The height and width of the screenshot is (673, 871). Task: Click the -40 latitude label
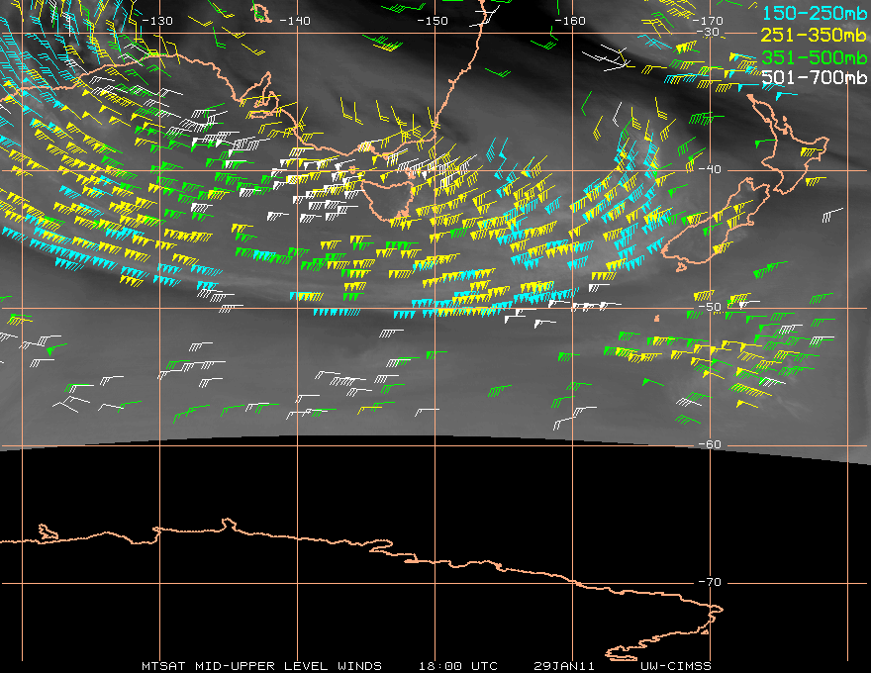tap(710, 169)
